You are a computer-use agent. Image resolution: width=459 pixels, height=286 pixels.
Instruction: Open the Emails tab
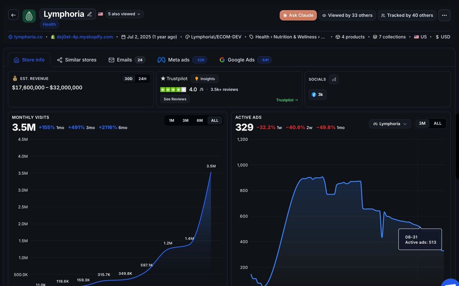click(x=127, y=60)
